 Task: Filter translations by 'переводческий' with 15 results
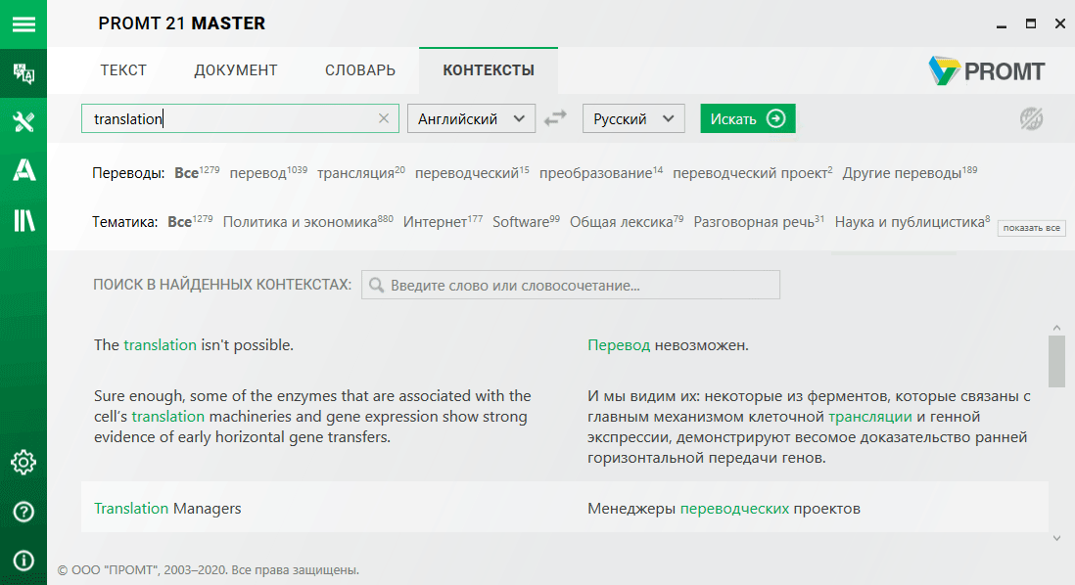472,172
